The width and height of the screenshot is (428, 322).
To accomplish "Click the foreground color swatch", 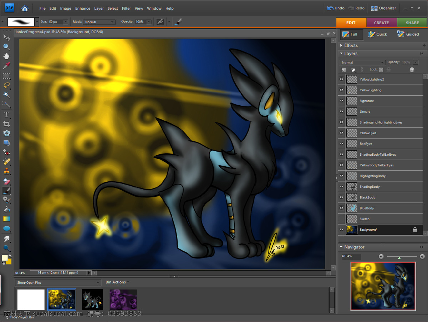I will point(5,258).
